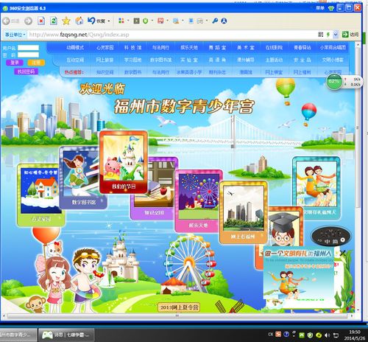The width and height of the screenshot is (368, 342).
Task: Open the 数字图书馆 navigation menu item
Action: [x=160, y=60]
